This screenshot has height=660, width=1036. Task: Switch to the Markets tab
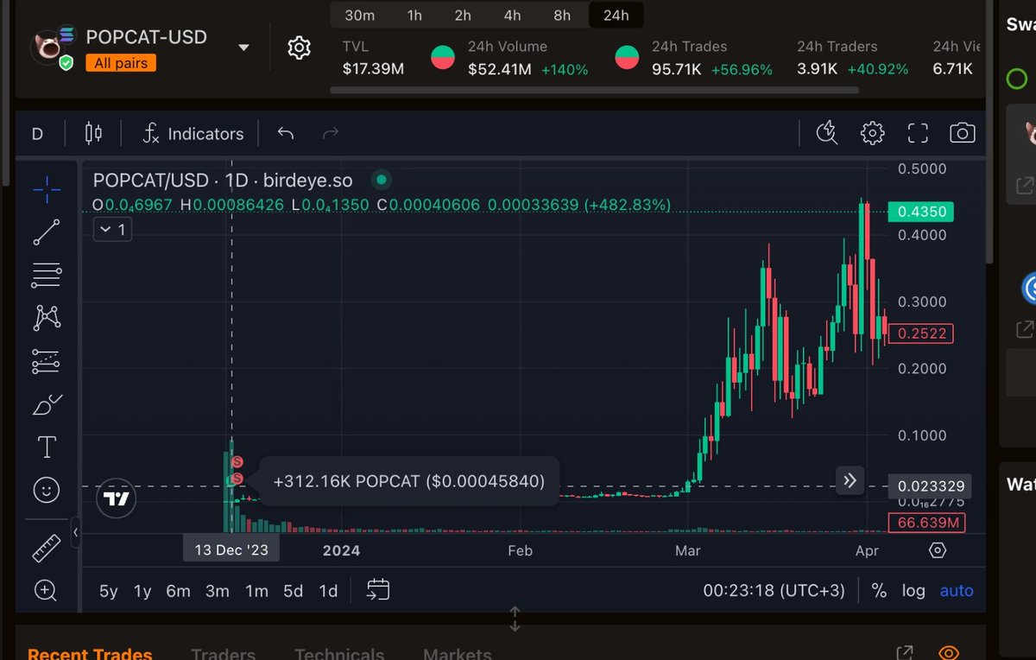(x=458, y=654)
